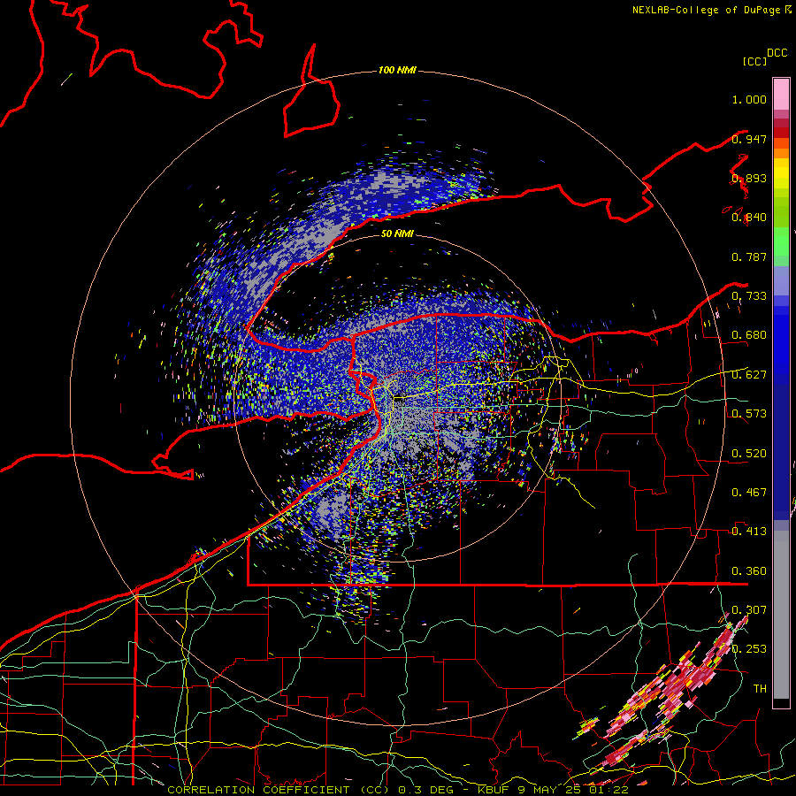Click the KBUF radar site identifier
Image resolution: width=796 pixels, height=796 pixels.
point(494,790)
